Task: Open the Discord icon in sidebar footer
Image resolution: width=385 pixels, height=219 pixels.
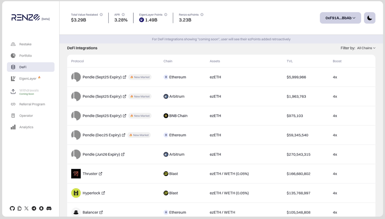Action: 49,208
